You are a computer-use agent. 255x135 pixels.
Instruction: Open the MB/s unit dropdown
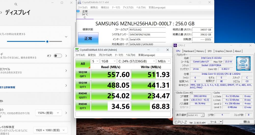pos(164,61)
